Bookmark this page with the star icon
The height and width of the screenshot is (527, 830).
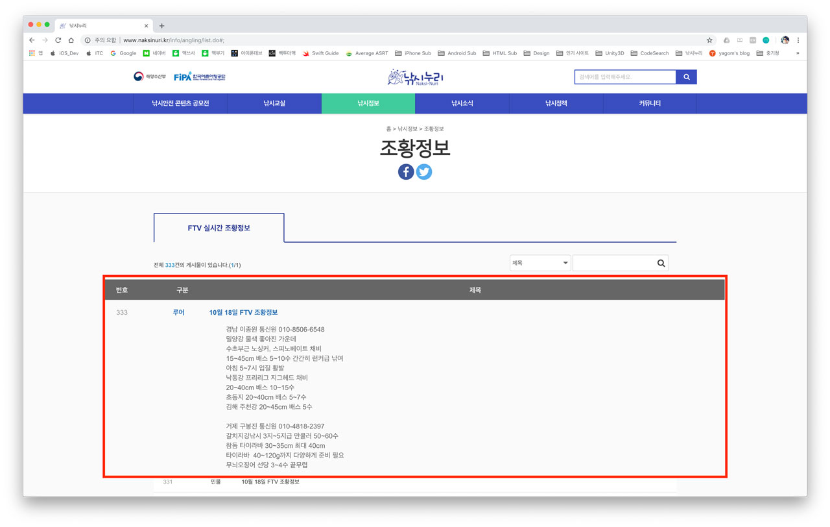pos(709,40)
